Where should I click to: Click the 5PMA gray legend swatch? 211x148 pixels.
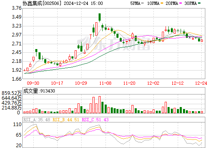[142, 3]
